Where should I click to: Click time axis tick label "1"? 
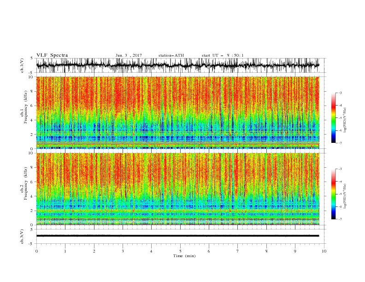(65, 251)
